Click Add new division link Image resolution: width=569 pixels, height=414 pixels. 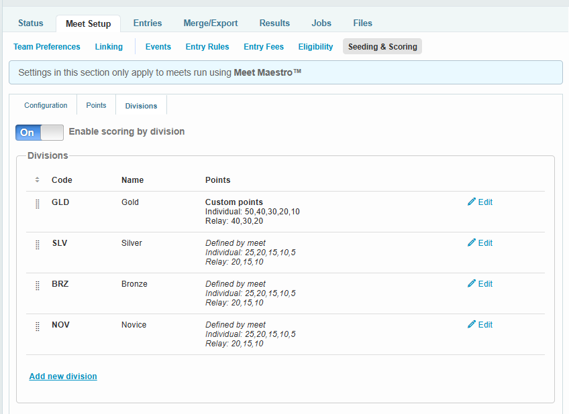click(x=63, y=376)
